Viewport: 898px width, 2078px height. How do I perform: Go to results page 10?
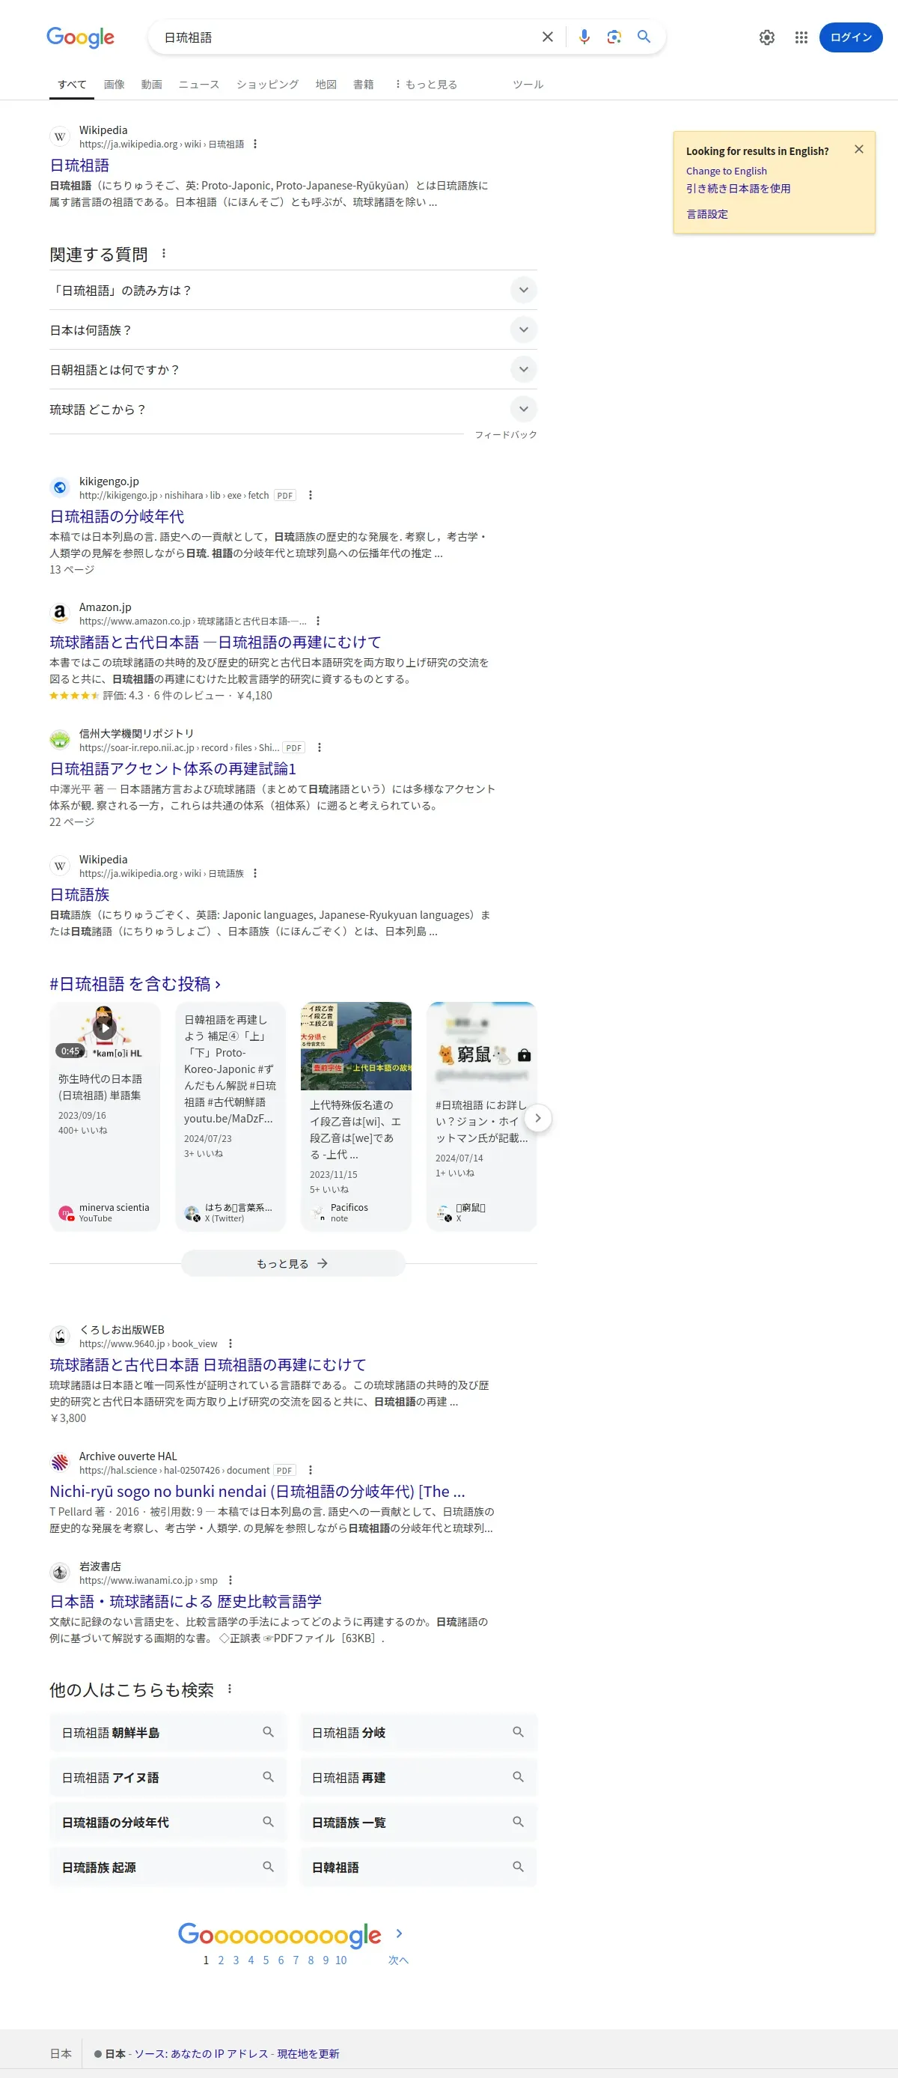click(x=341, y=1960)
